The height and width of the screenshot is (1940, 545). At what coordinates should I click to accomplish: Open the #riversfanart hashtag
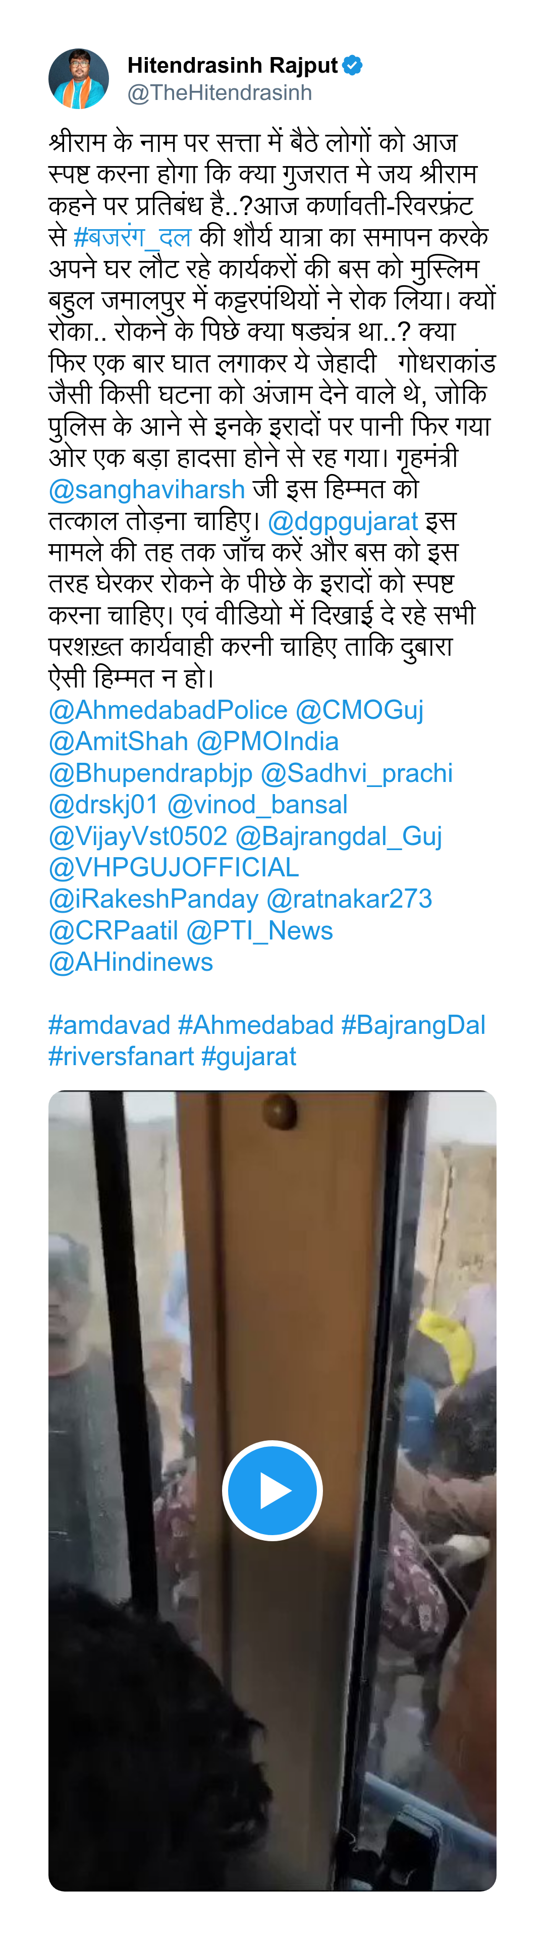[x=121, y=1058]
